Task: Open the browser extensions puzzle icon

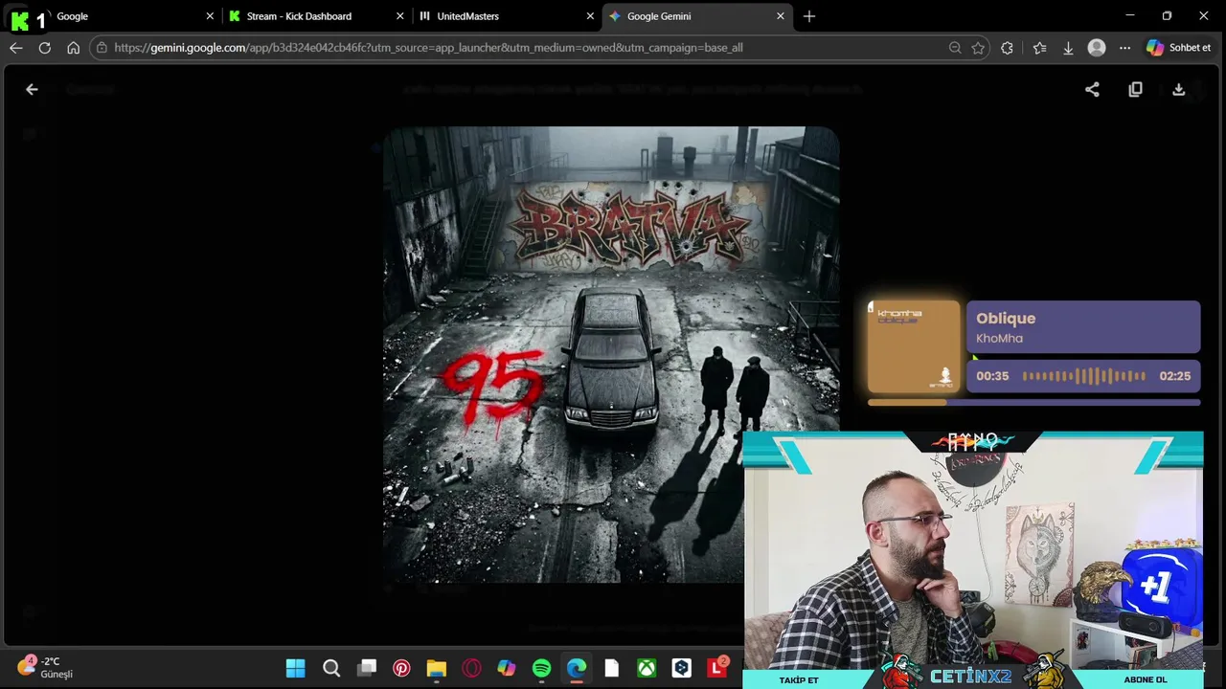Action: point(1007,48)
